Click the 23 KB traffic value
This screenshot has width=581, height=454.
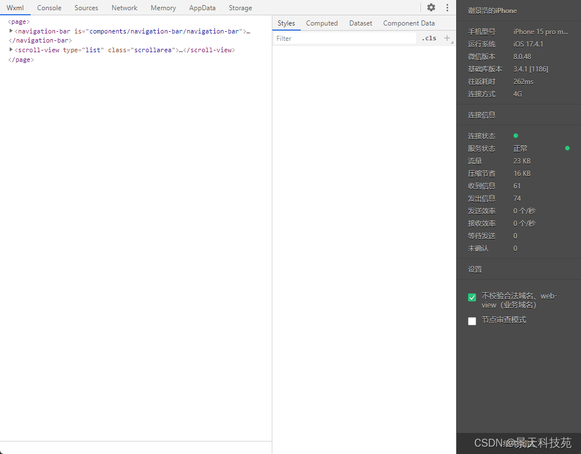pos(522,161)
